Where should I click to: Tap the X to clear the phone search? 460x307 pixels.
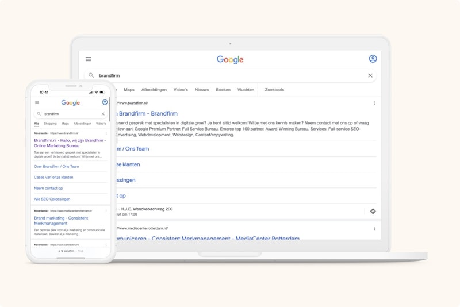103,114
